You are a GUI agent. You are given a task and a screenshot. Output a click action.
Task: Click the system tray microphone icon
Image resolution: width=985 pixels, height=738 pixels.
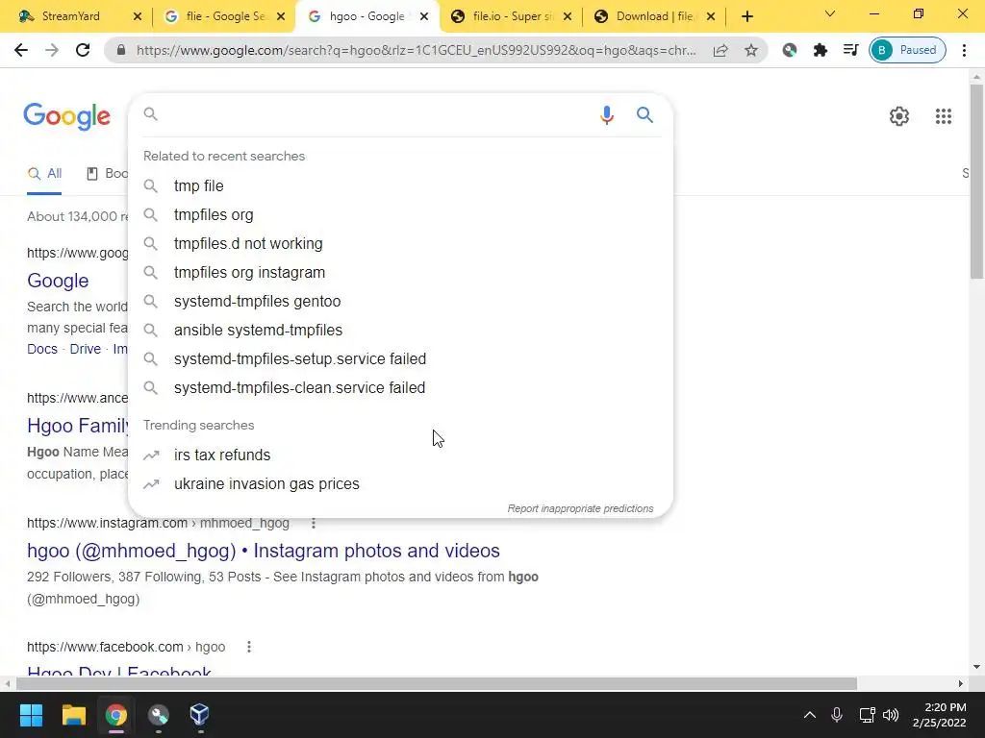836,715
